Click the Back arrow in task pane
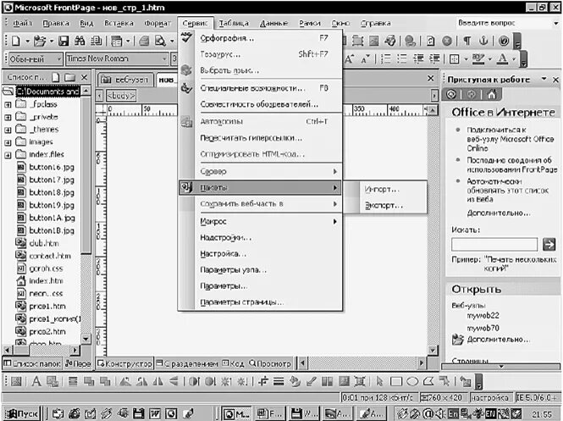Image resolution: width=563 pixels, height=421 pixels. (x=451, y=95)
